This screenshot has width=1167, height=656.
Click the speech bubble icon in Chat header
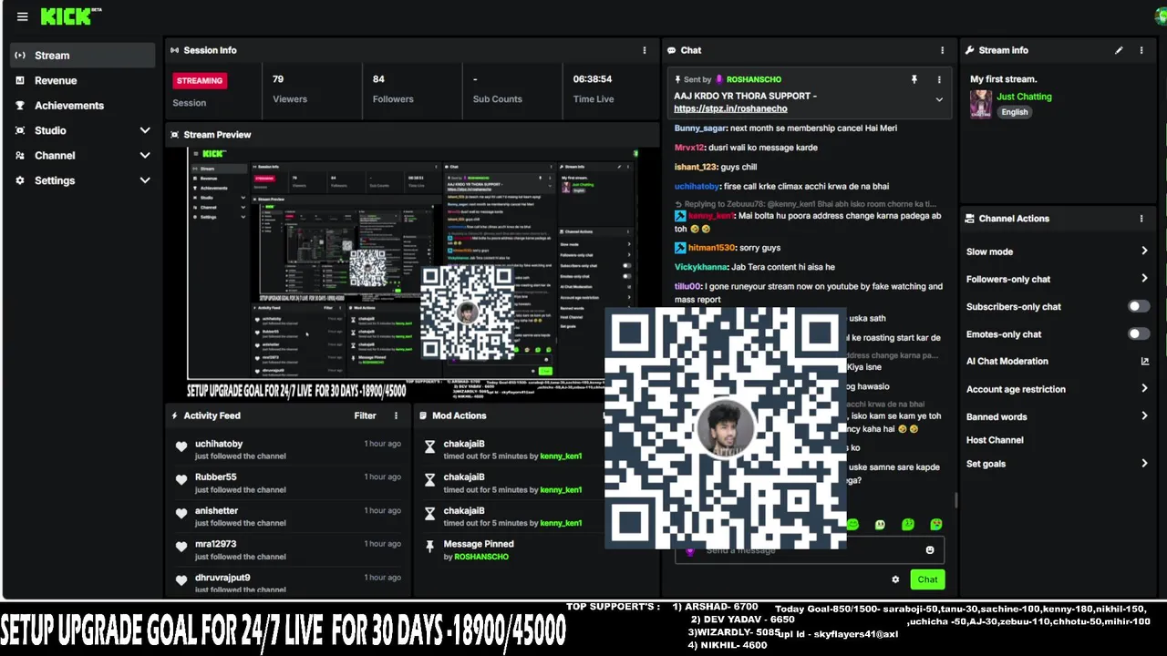(x=672, y=50)
